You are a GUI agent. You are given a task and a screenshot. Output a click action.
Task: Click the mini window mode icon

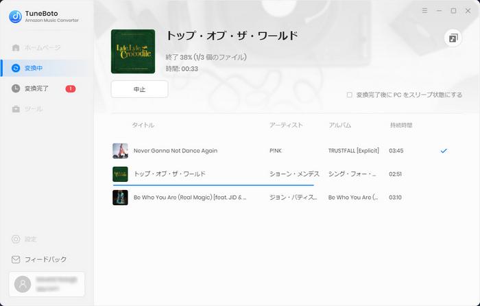[x=453, y=38]
